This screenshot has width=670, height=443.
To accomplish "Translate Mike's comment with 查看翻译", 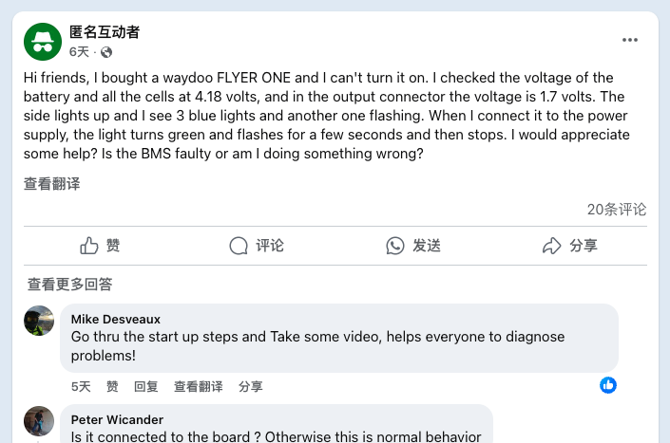I will (198, 387).
